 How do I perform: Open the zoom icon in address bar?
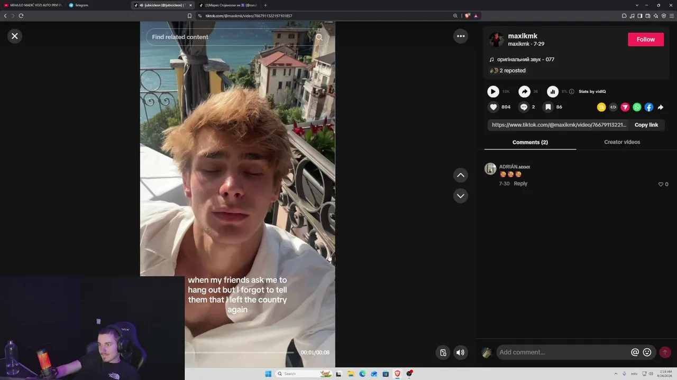click(x=455, y=16)
